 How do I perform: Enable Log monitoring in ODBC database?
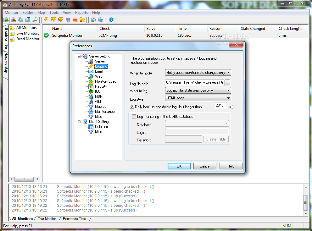click(134, 117)
